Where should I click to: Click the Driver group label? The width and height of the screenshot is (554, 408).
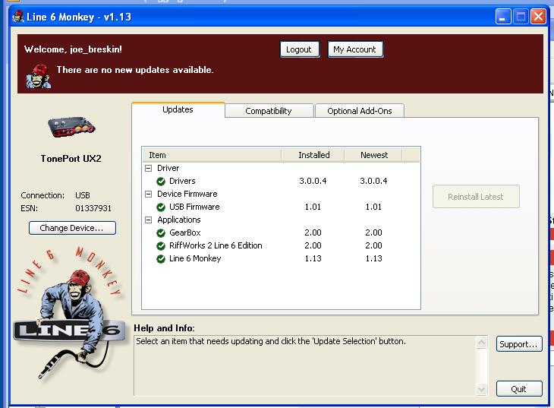[168, 168]
